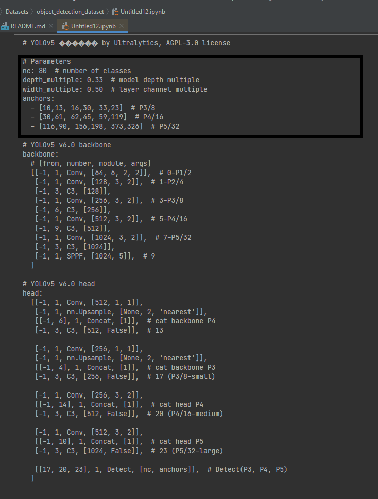Select the Untitled12.ipynb editor tab
This screenshot has width=378, height=499.
click(x=93, y=26)
